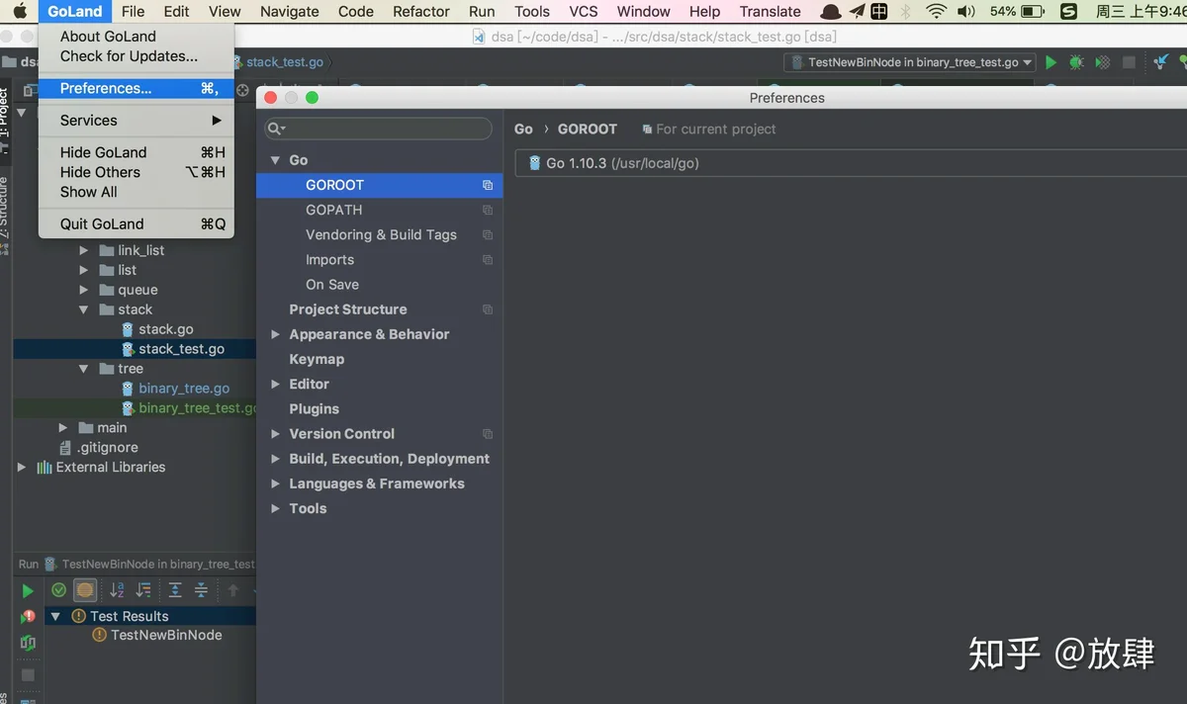The width and height of the screenshot is (1187, 704).
Task: Click the volume icon in the menu bar
Action: tap(966, 11)
